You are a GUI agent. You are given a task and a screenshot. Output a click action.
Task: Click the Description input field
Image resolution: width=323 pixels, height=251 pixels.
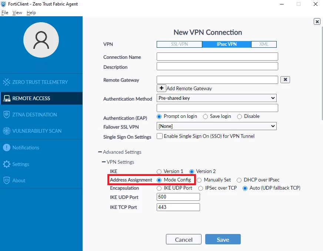coord(217,66)
